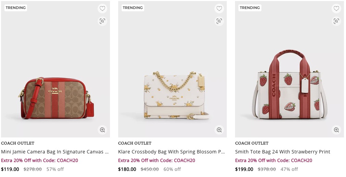This screenshot has width=346, height=177.
Task: Click Coach Outlet brand above Mini Jamie bag
Action: pos(18,143)
